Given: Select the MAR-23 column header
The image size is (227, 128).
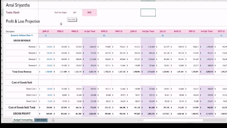Looking at the screenshot, I should coord(75,31).
